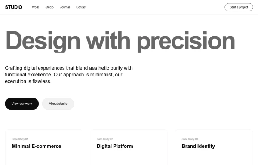Select the Brand Identity card title
The height and width of the screenshot is (165, 258).
(198, 146)
